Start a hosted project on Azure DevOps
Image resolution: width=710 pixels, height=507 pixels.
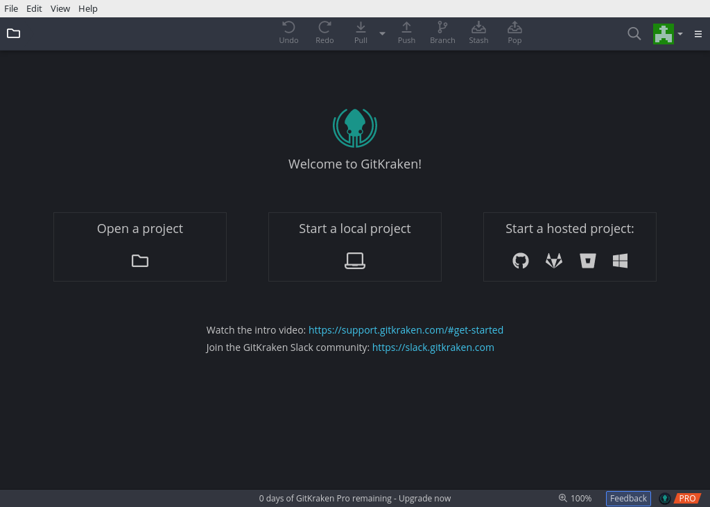pos(620,261)
